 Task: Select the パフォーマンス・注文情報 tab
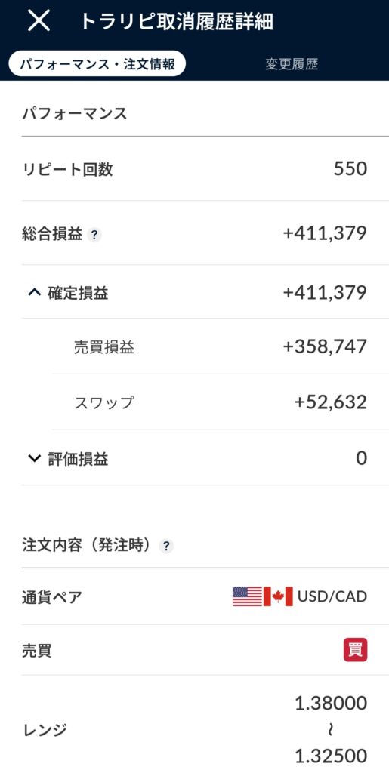(97, 65)
